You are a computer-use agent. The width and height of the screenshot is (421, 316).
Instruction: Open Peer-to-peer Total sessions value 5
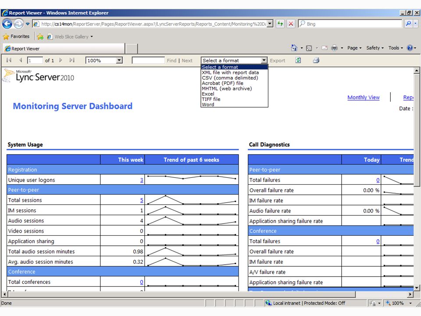coord(142,200)
